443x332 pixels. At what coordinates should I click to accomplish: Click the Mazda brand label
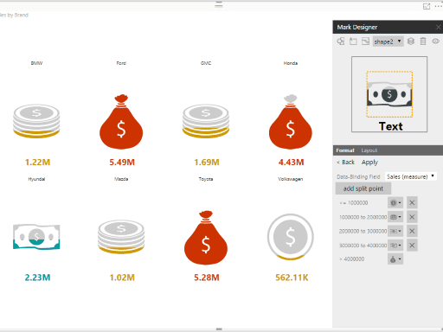(121, 179)
